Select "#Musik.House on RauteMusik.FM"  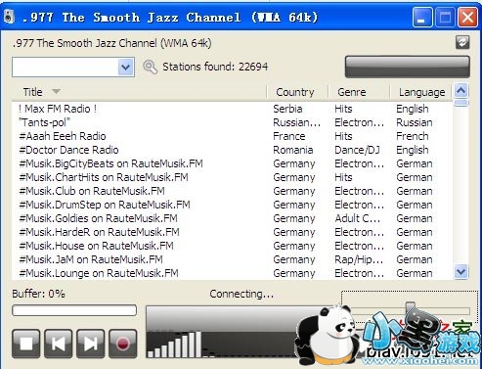(232, 246)
